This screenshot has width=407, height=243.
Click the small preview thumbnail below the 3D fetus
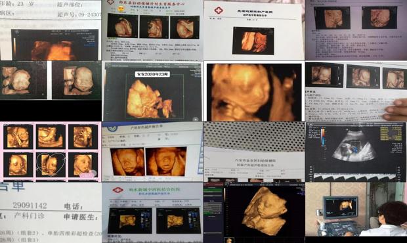[229, 240]
